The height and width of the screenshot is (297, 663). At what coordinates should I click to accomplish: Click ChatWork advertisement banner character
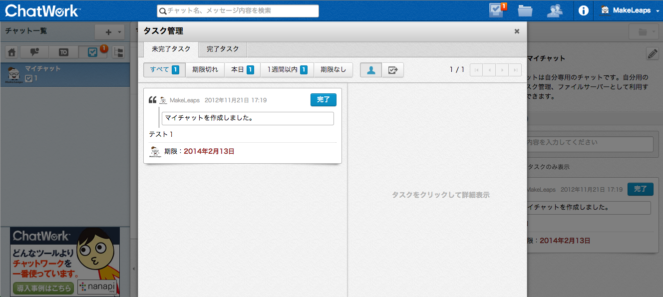point(96,252)
